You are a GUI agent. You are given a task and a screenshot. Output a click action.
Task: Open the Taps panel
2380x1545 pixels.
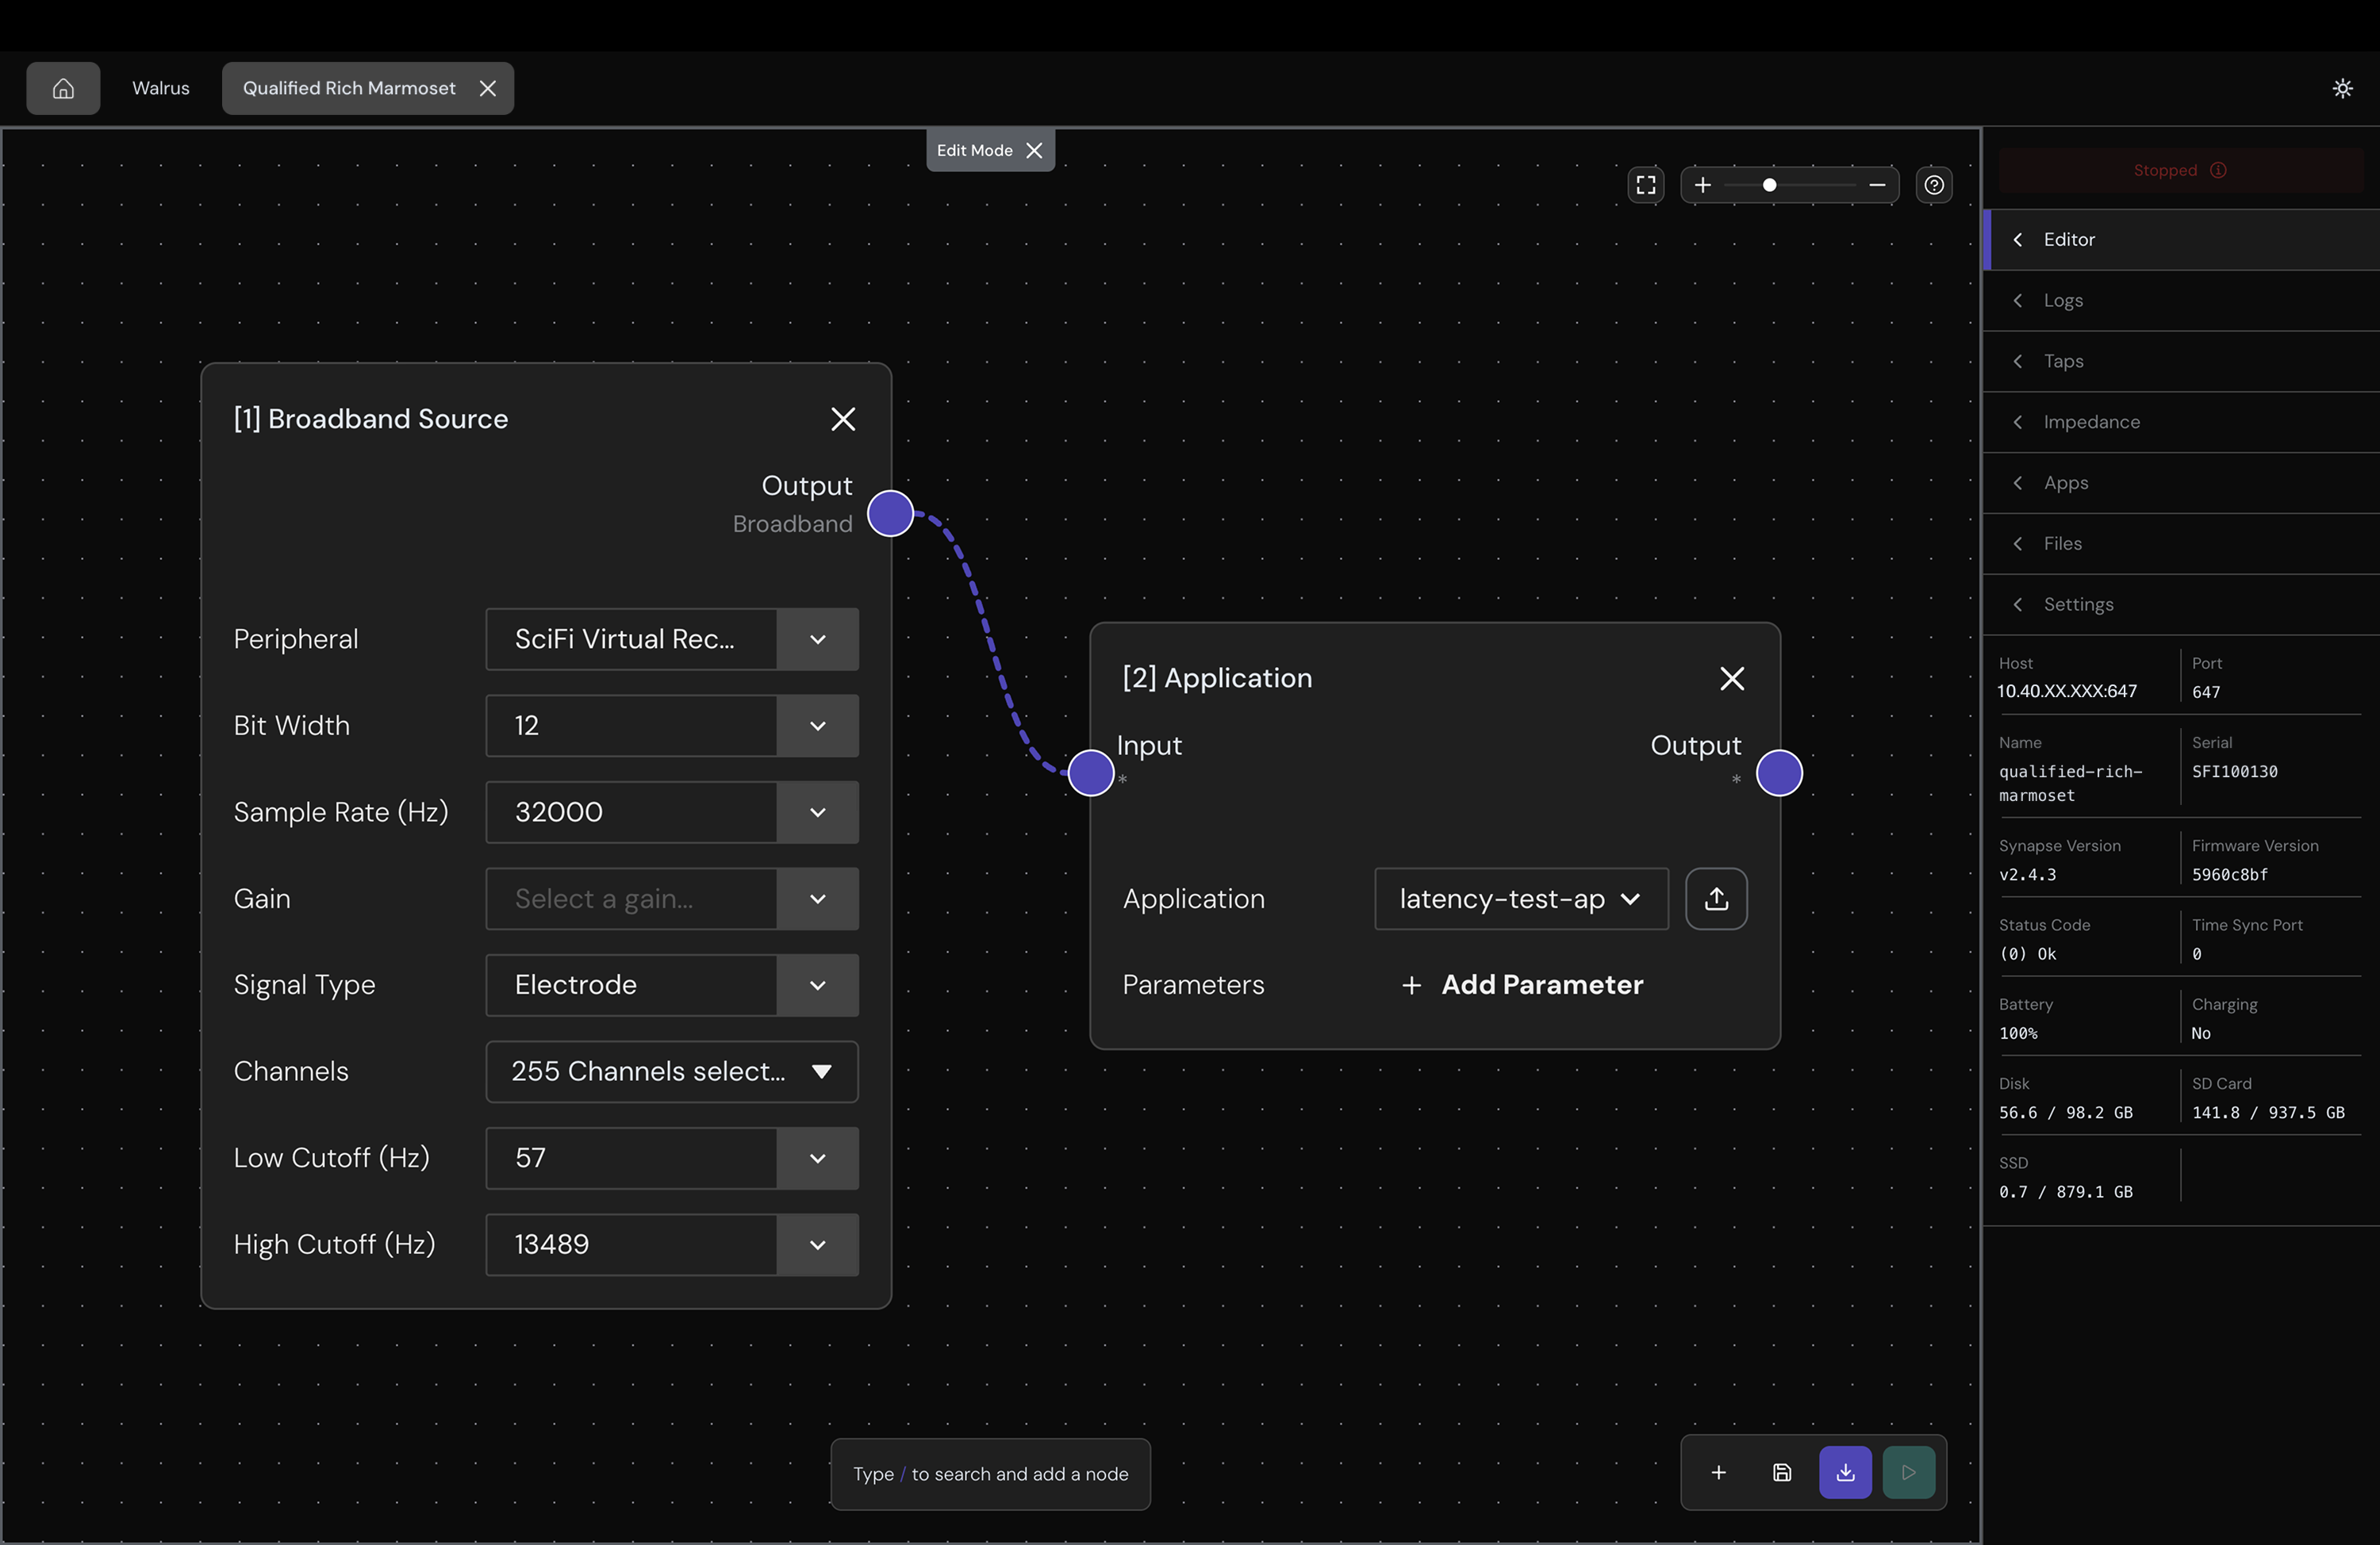tap(2181, 361)
